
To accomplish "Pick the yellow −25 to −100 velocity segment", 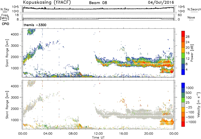I will (183, 110).
